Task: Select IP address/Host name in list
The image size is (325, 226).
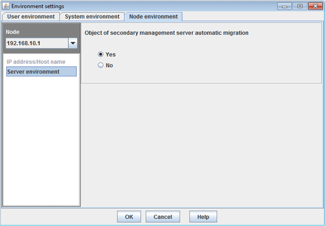Action: (x=36, y=62)
